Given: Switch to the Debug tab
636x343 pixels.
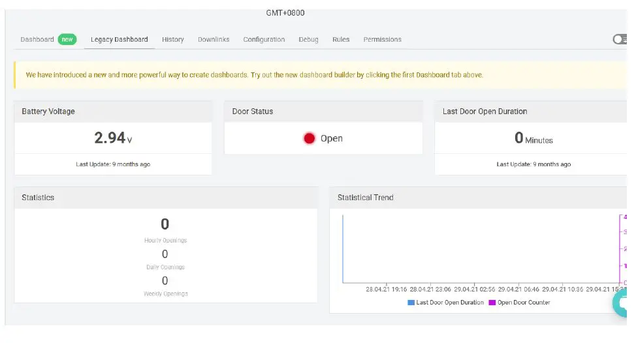Looking at the screenshot, I should (x=309, y=39).
